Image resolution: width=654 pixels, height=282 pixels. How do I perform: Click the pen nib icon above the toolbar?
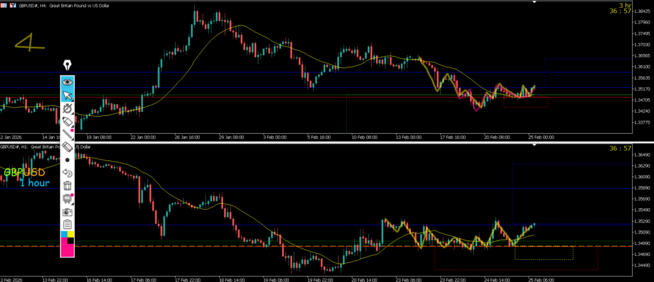tap(67, 65)
